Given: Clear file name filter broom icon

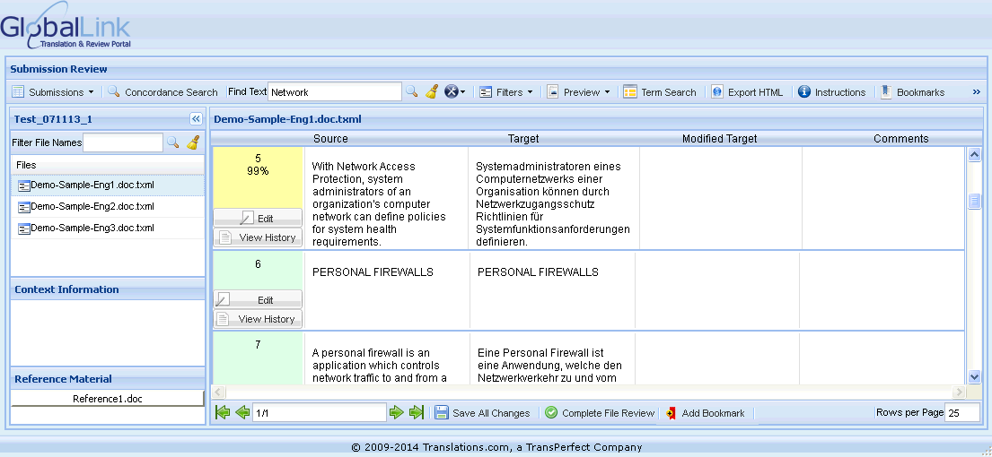Looking at the screenshot, I should [x=193, y=142].
